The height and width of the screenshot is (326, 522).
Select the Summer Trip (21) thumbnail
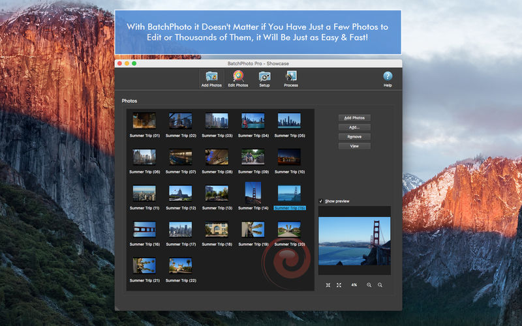144,265
